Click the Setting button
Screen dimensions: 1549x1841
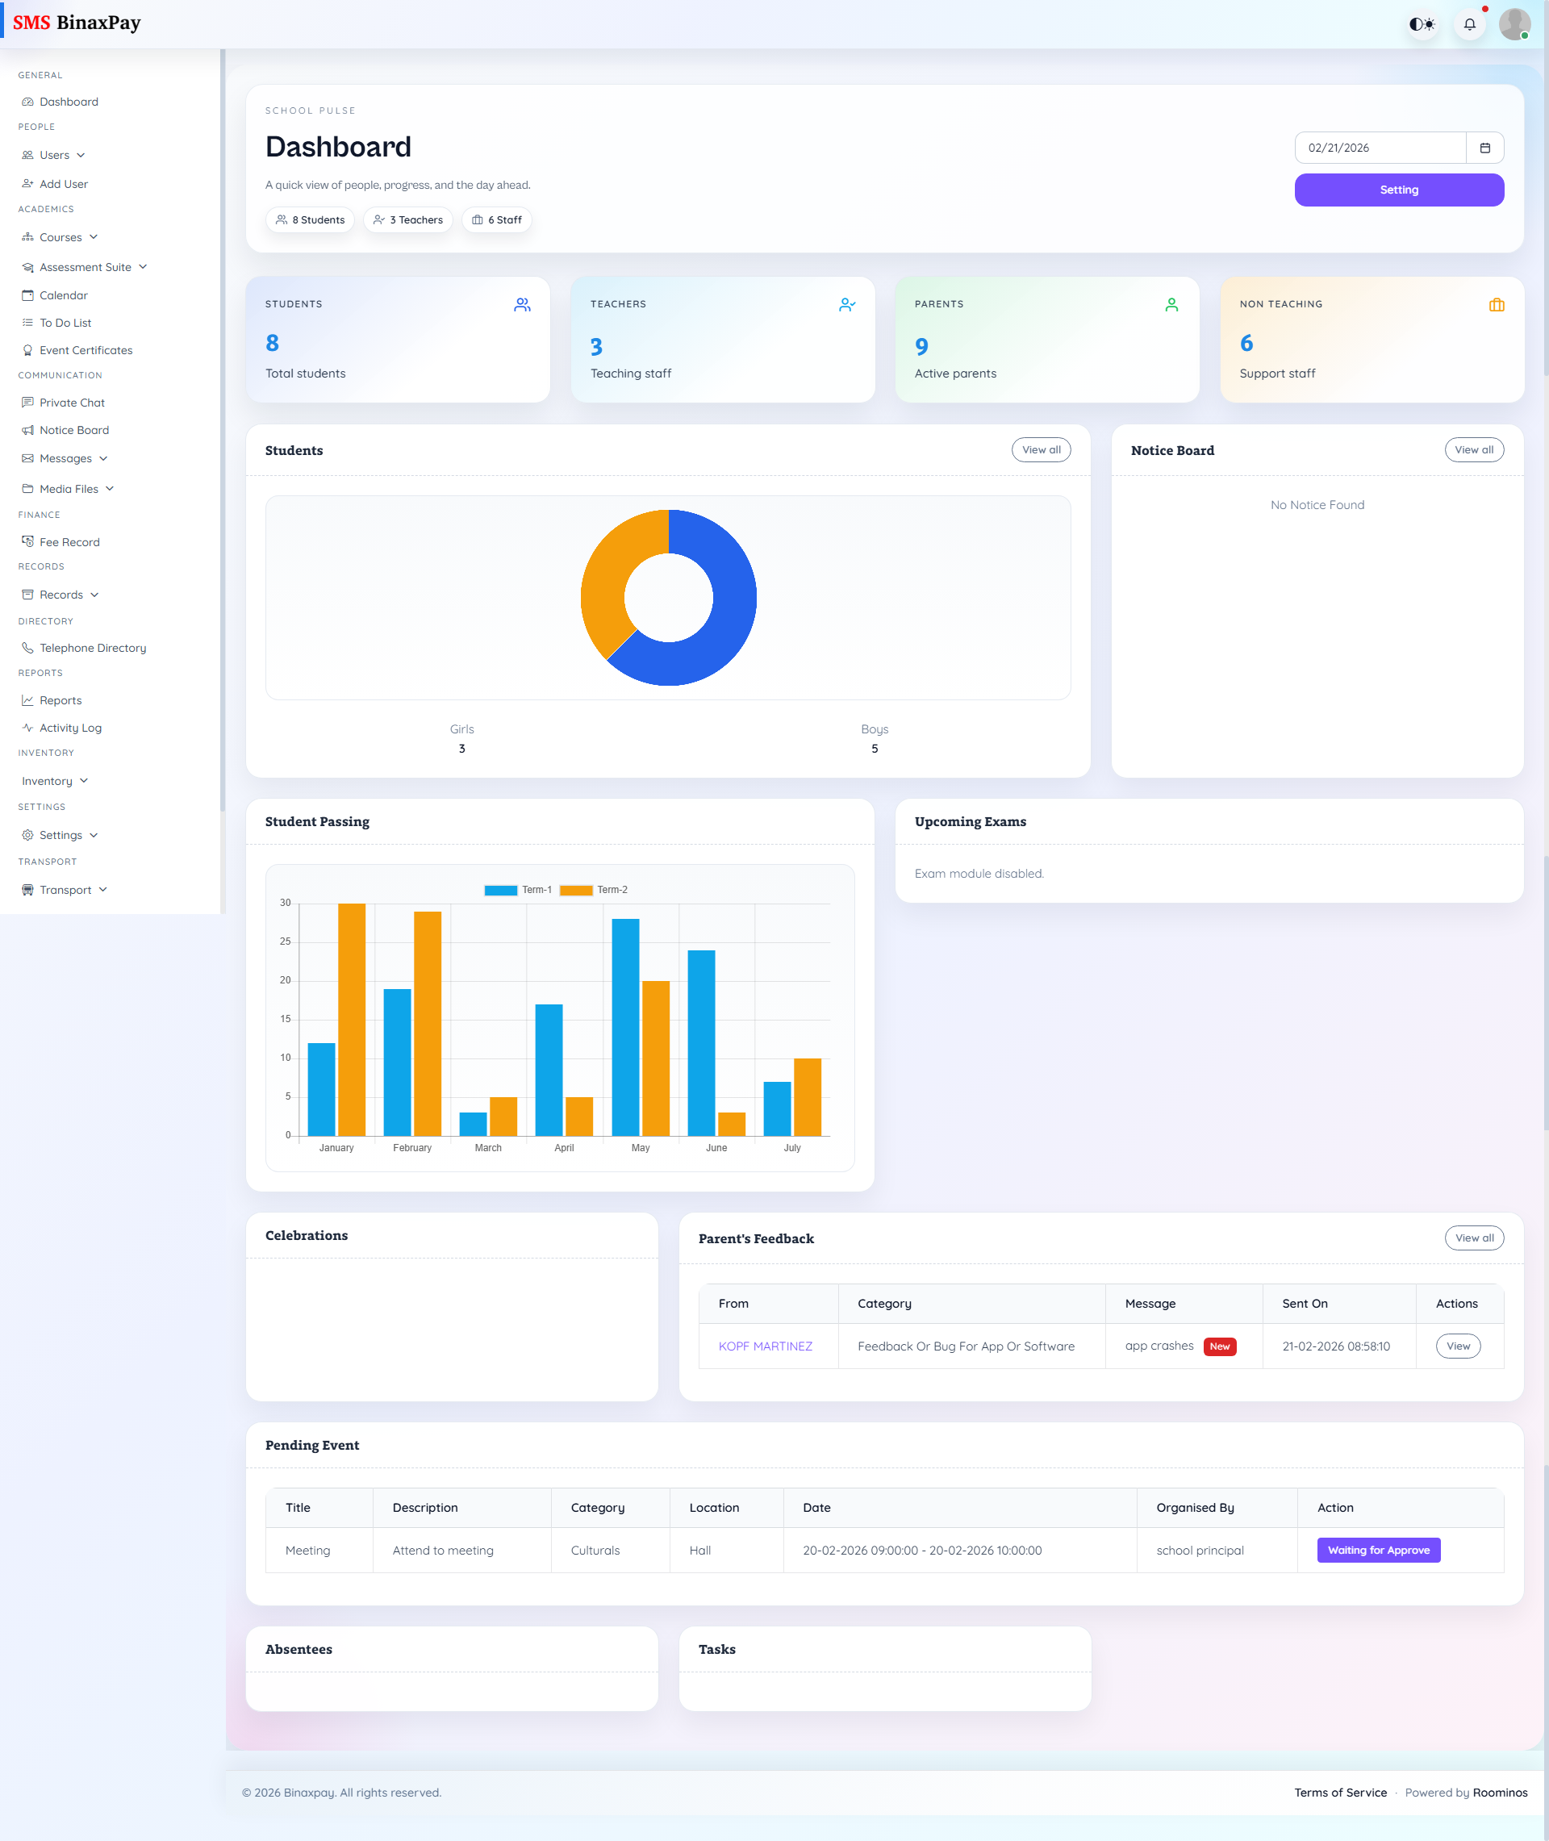pyautogui.click(x=1399, y=189)
